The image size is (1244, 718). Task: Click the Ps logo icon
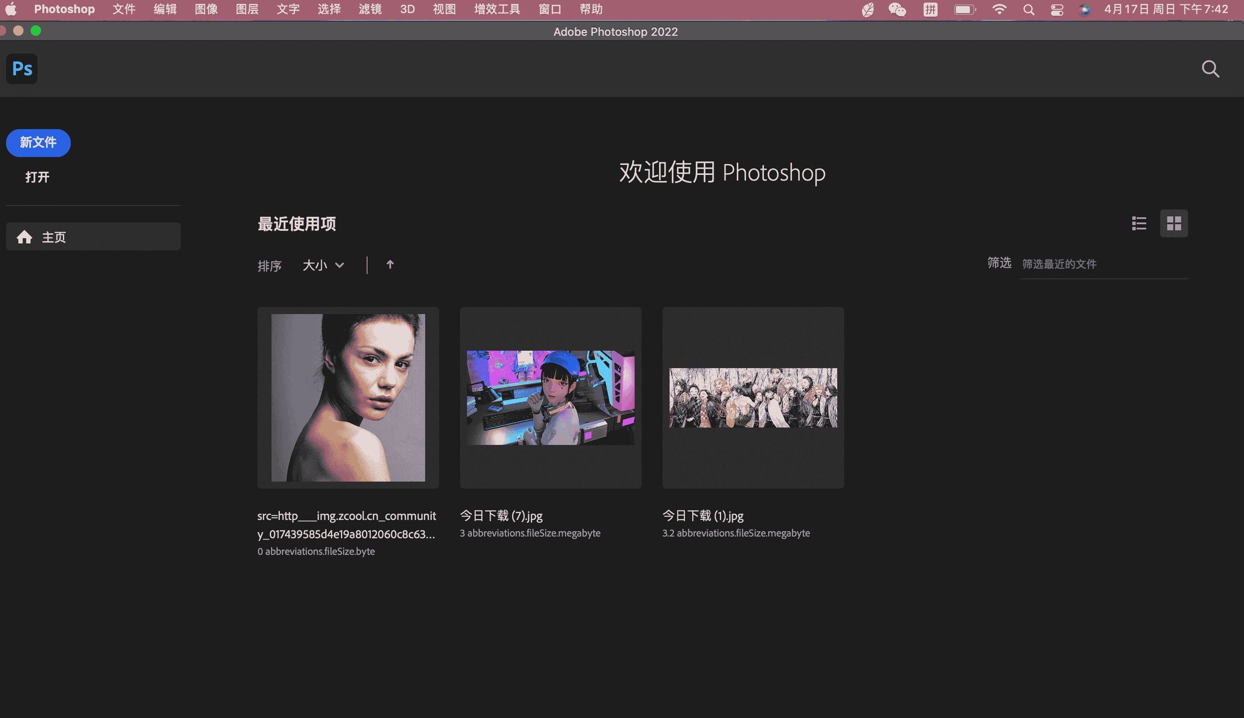[x=22, y=69]
